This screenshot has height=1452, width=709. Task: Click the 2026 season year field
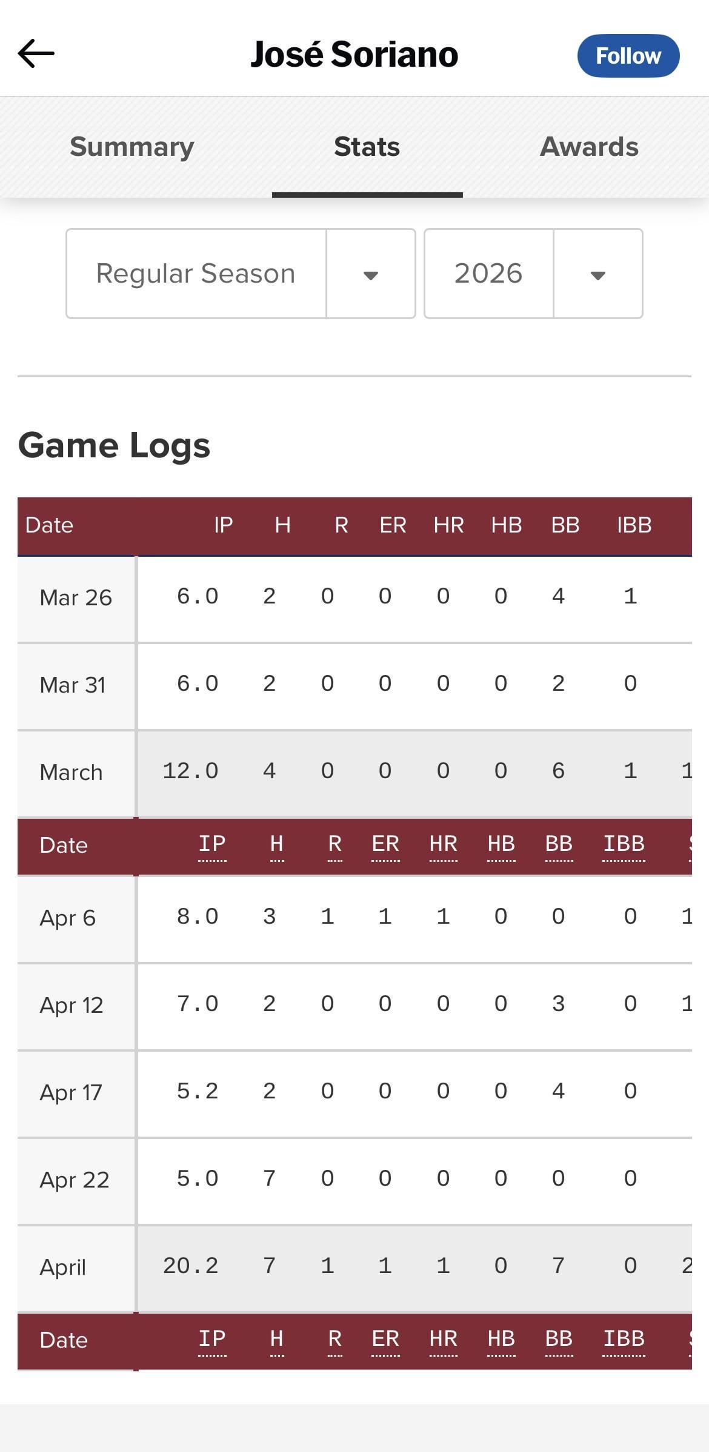[x=488, y=274]
